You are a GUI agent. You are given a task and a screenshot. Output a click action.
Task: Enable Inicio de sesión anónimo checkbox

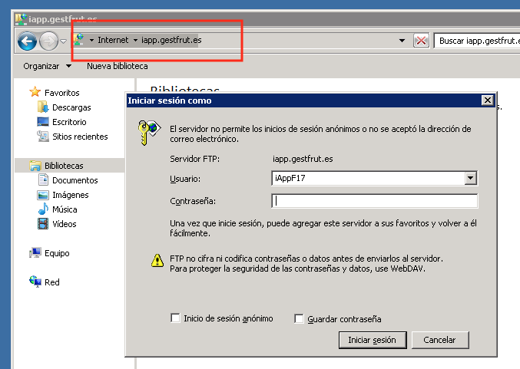[x=175, y=318]
